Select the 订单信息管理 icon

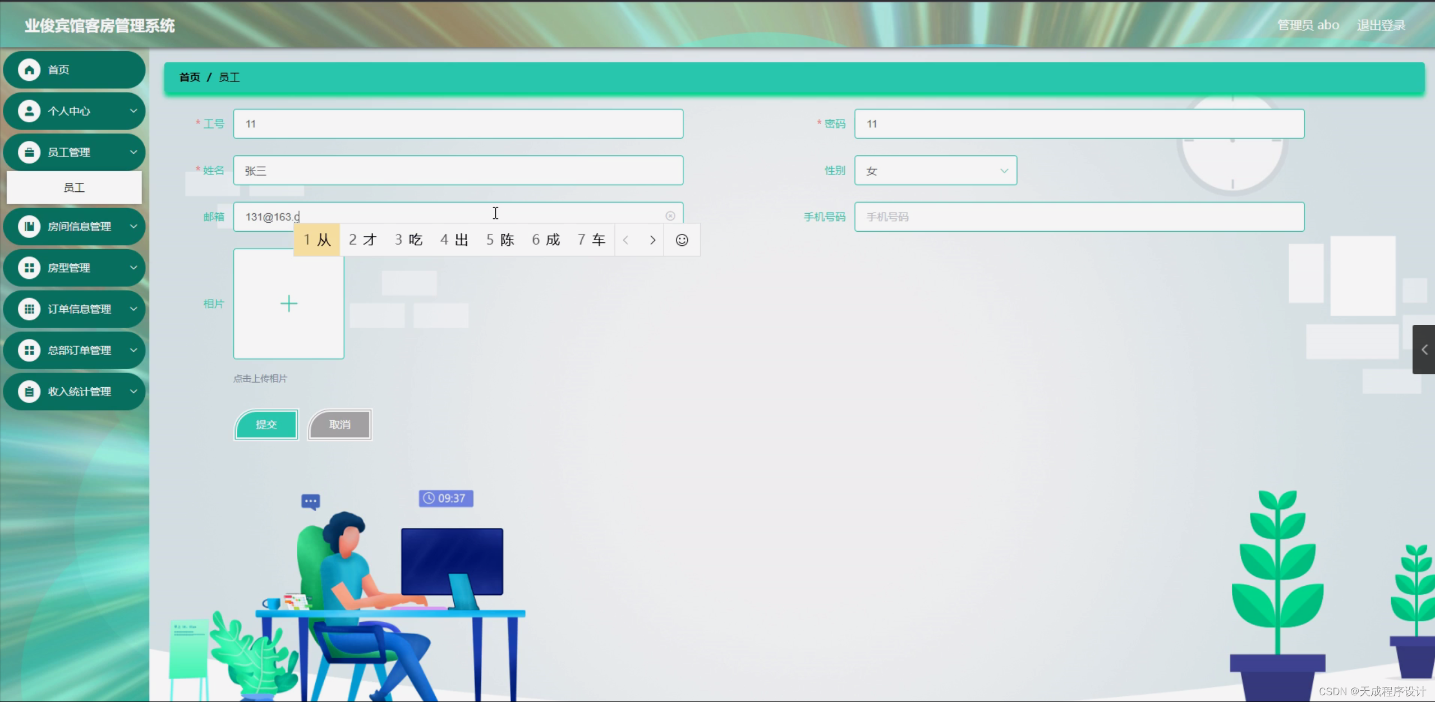point(29,309)
